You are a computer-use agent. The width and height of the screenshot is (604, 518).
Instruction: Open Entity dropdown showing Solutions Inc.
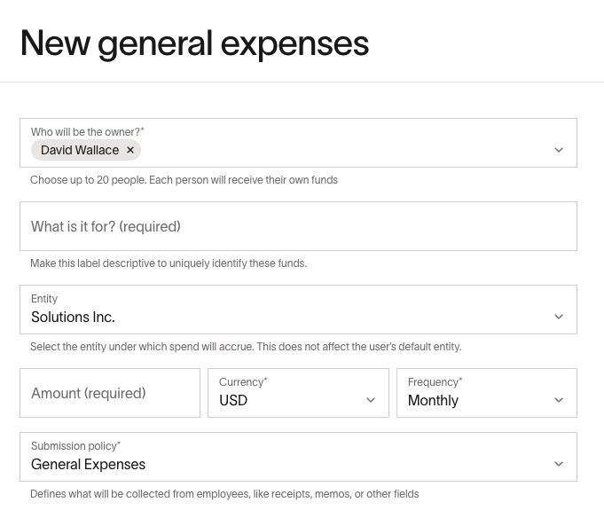(x=298, y=310)
